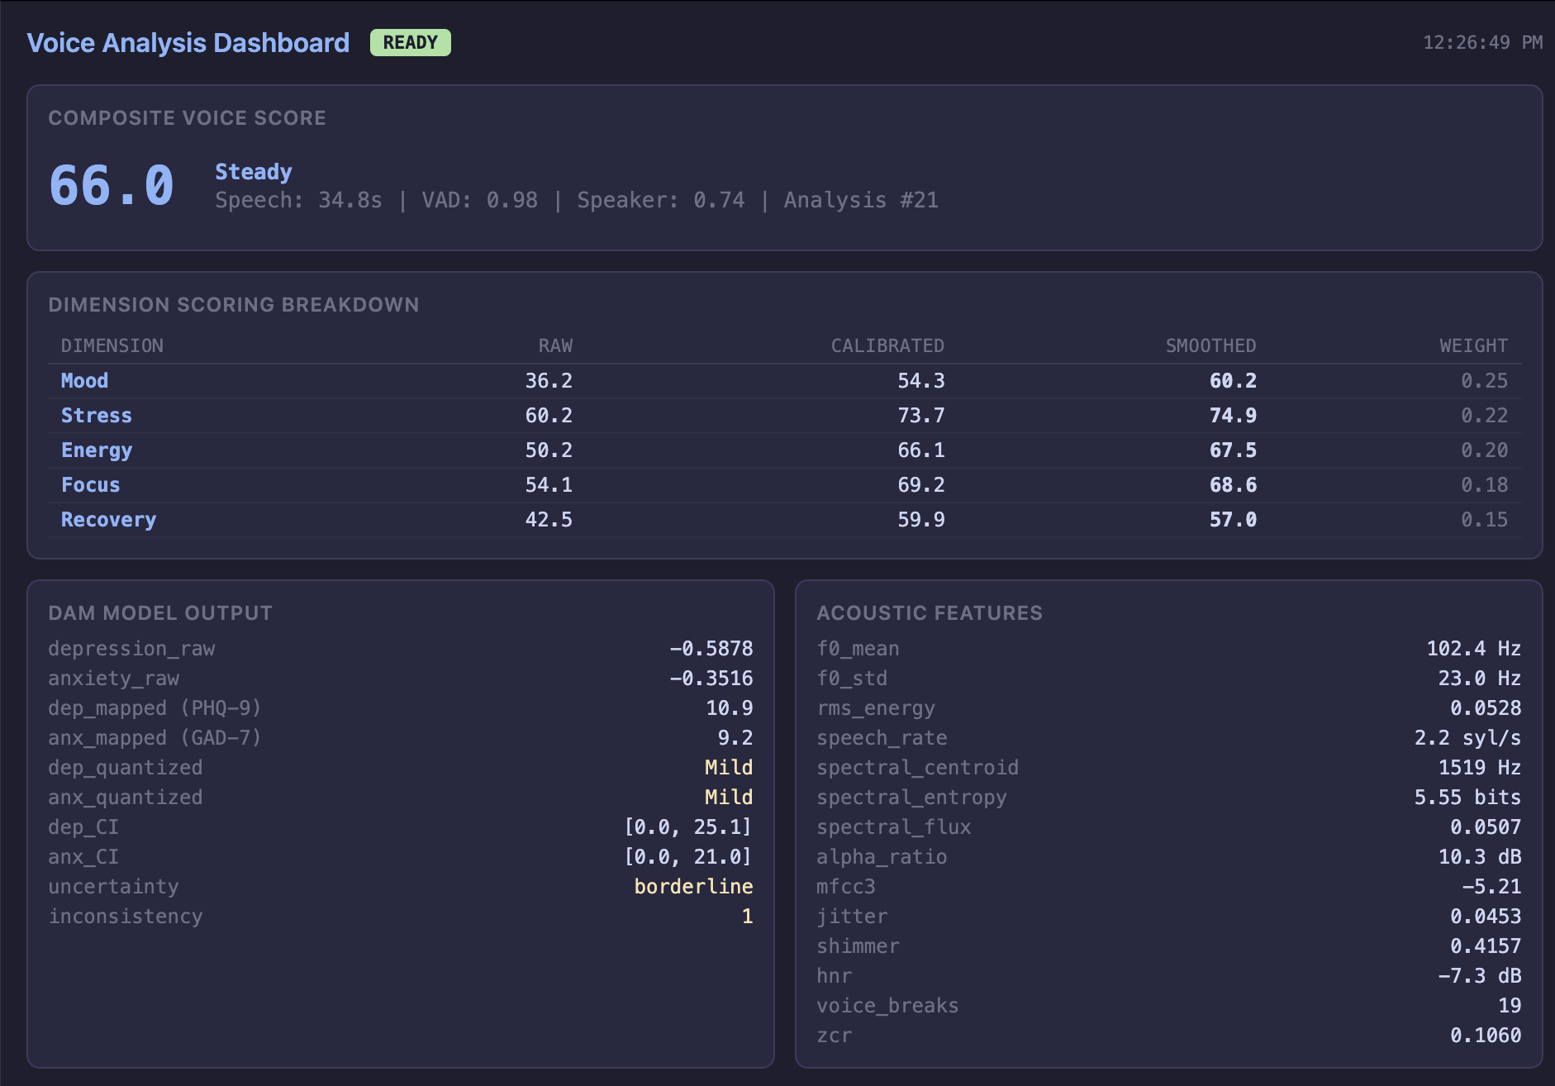Click Focus smoothed value 68.6
Viewport: 1555px width, 1086px height.
coord(1233,485)
